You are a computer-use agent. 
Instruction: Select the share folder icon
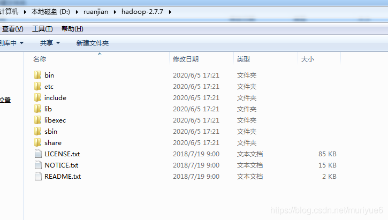tap(37, 142)
